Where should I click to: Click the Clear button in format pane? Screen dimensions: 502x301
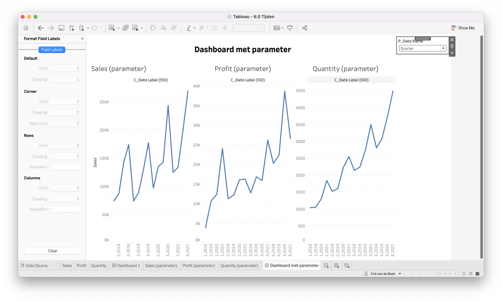(52, 251)
